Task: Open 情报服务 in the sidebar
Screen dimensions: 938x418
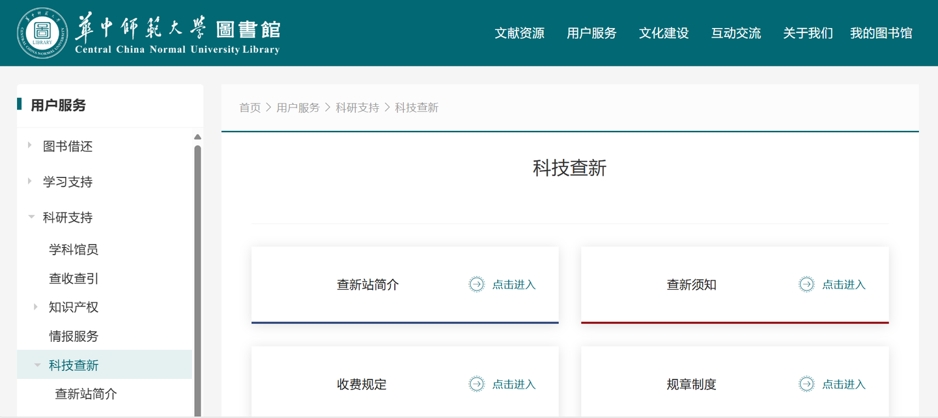Action: pyautogui.click(x=74, y=336)
